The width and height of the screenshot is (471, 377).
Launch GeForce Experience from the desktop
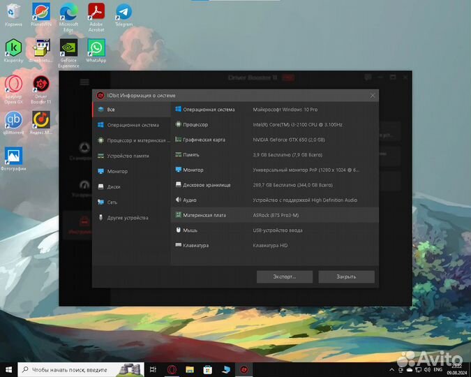(68, 49)
